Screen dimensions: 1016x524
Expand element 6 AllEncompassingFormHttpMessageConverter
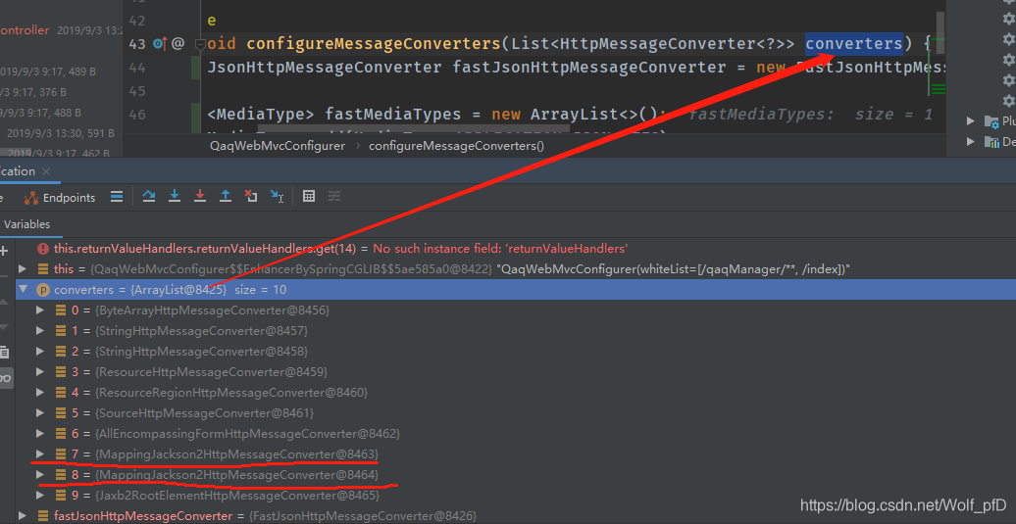tap(40, 434)
